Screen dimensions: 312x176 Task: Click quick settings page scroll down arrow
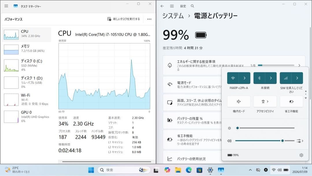306,98
